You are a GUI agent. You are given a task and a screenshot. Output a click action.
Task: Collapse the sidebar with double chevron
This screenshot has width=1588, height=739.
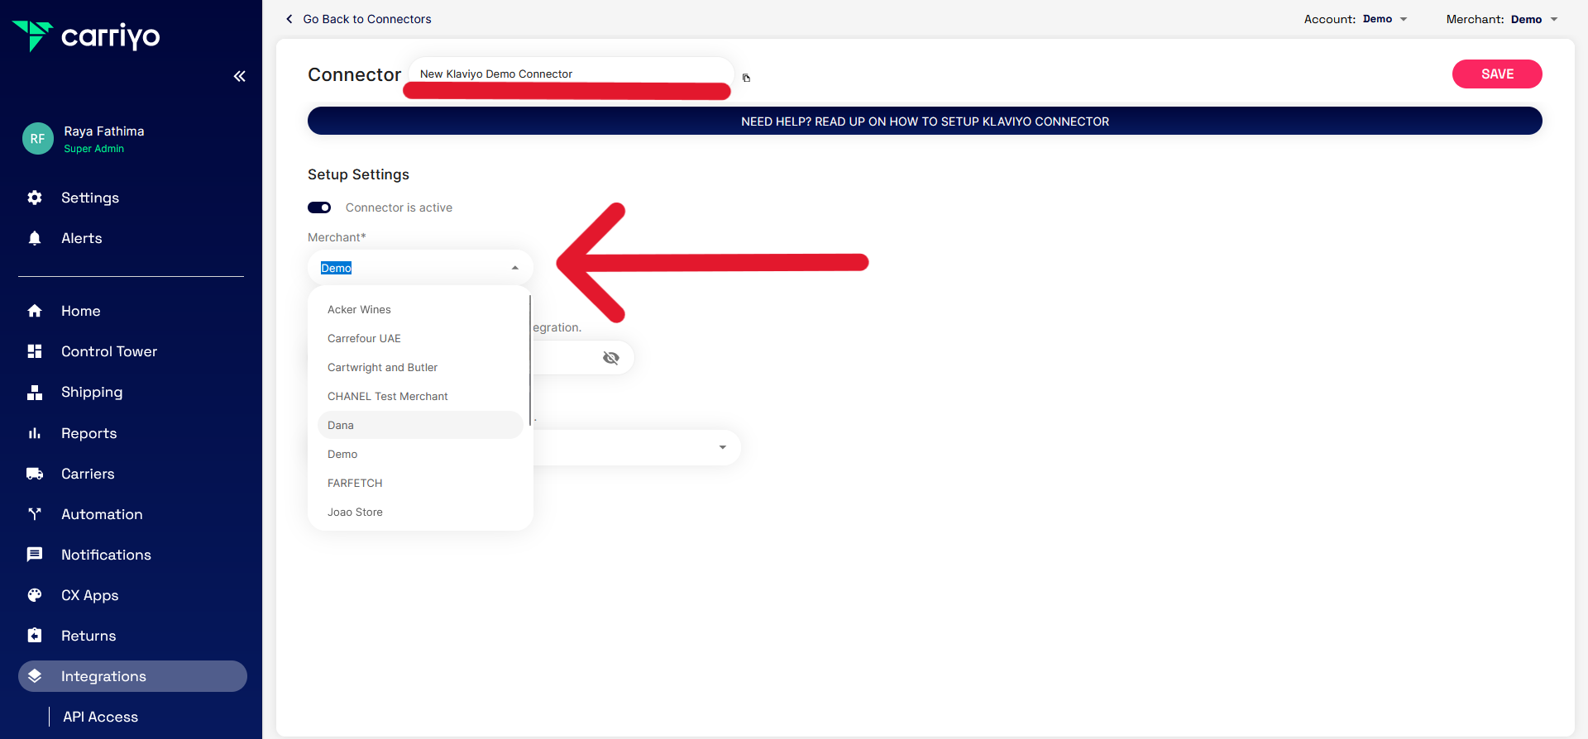click(239, 76)
